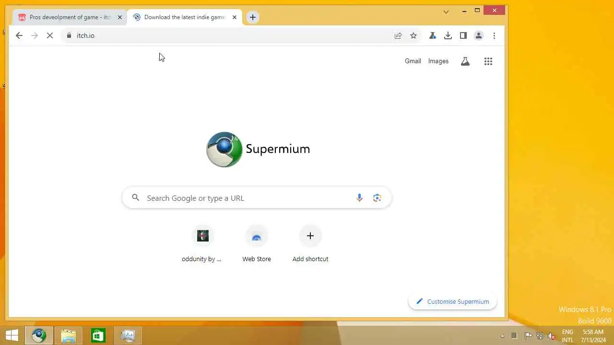Open the experiments flask in the toolbar
The height and width of the screenshot is (345, 614).
pyautogui.click(x=433, y=35)
